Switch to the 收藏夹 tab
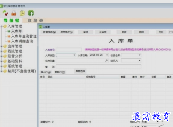This screenshot has height=127, width=173. [x=35, y=20]
